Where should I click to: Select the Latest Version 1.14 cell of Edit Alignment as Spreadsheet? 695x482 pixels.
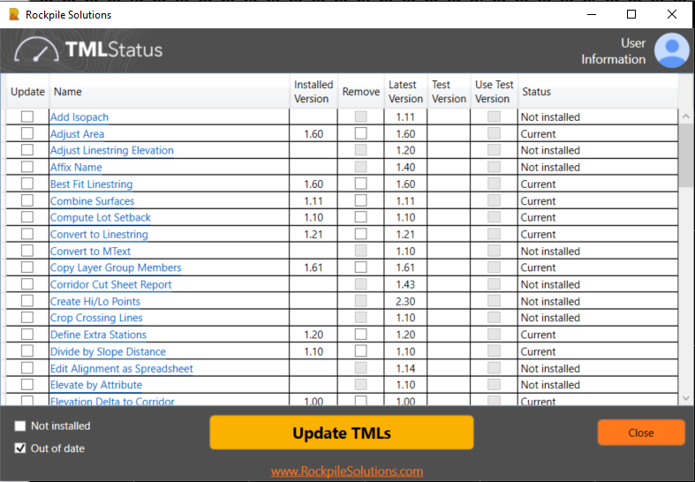pyautogui.click(x=405, y=369)
